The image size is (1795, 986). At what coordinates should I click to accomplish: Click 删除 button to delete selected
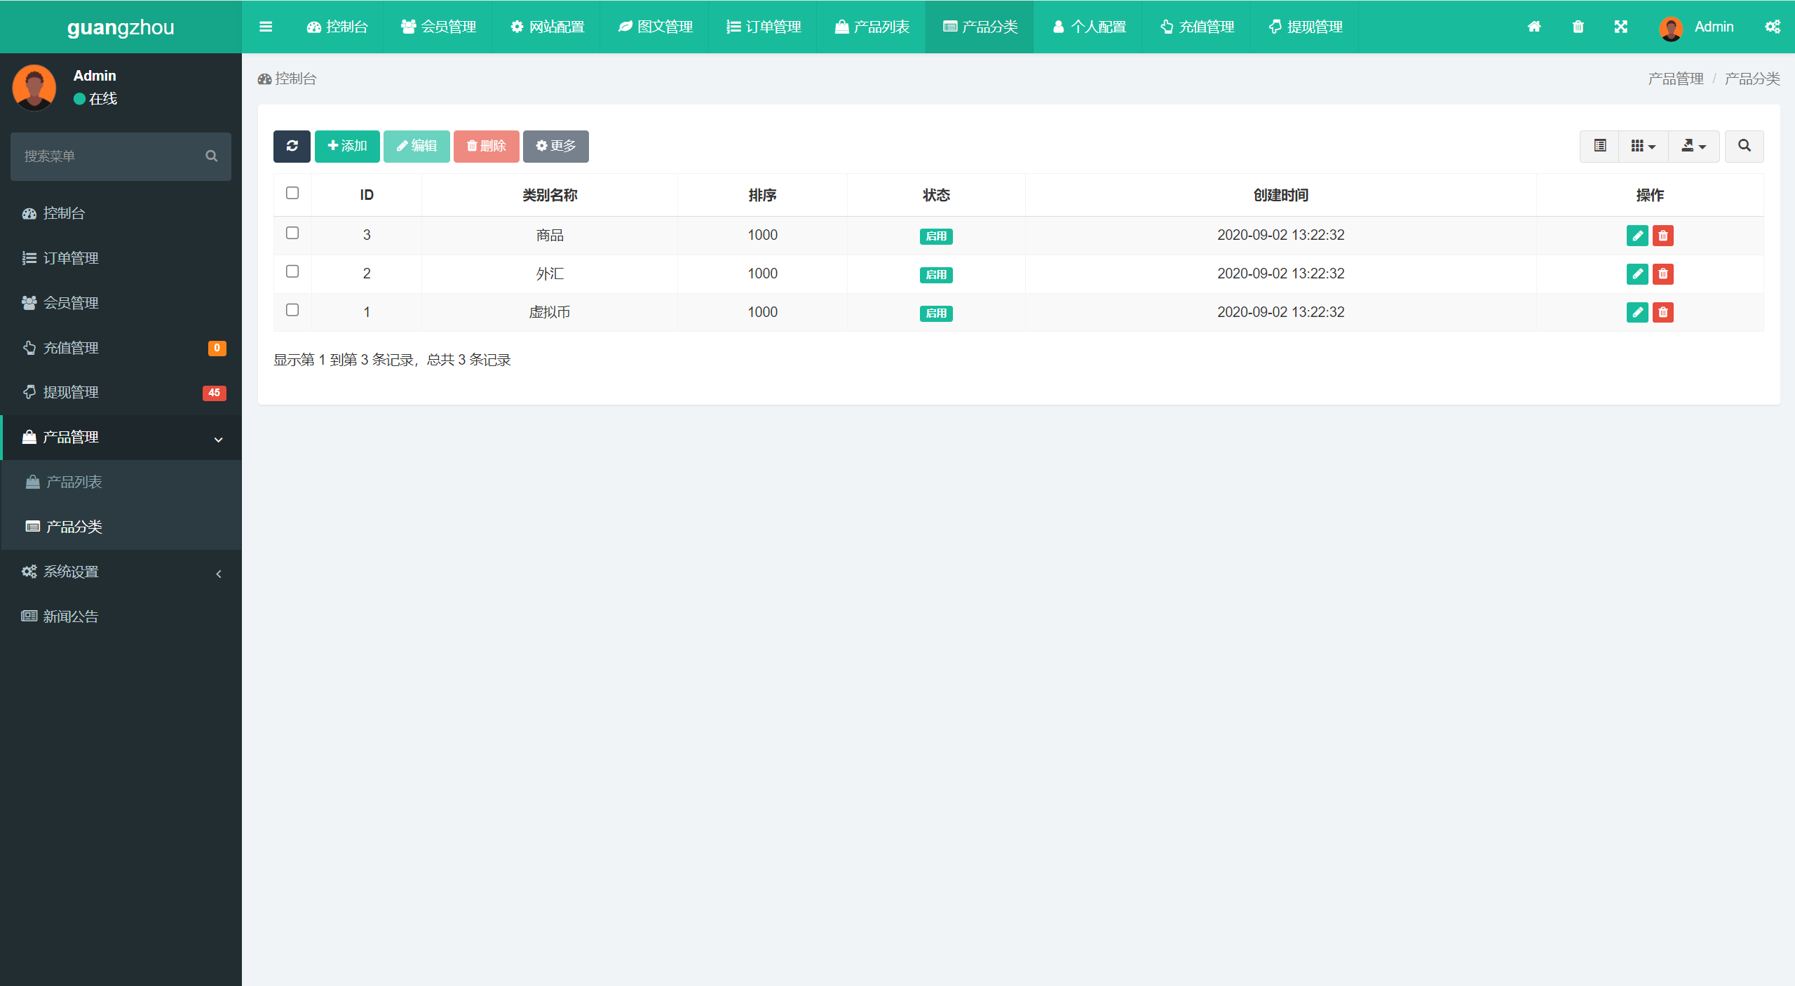click(485, 146)
